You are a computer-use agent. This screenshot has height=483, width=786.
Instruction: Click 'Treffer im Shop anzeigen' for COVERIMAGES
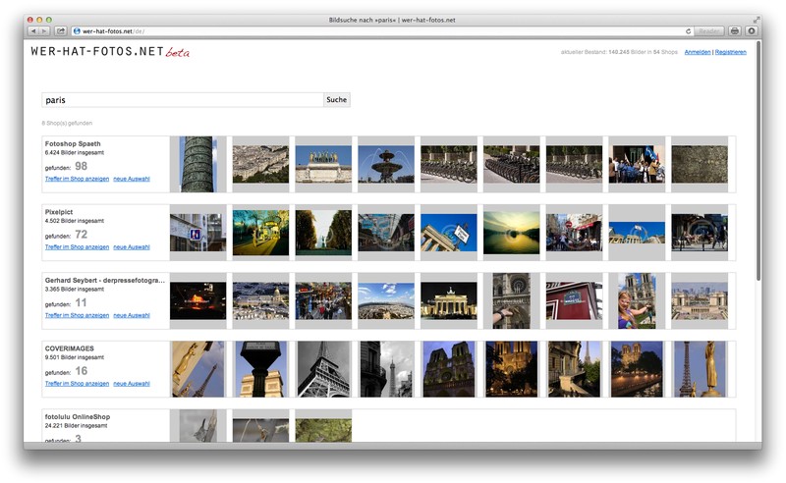[77, 384]
